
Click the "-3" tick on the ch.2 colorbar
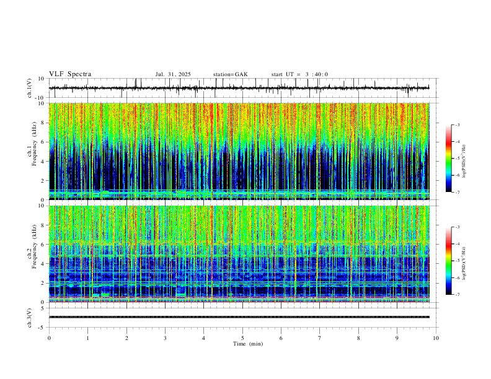coord(457,227)
